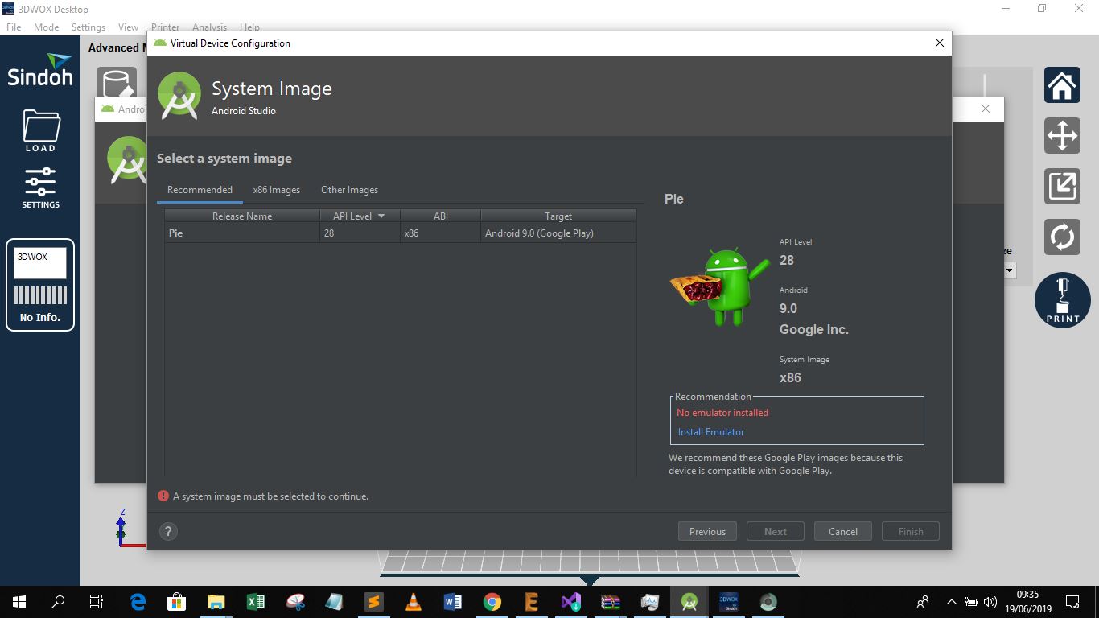Sort by the Release Name column header

pyautogui.click(x=242, y=216)
